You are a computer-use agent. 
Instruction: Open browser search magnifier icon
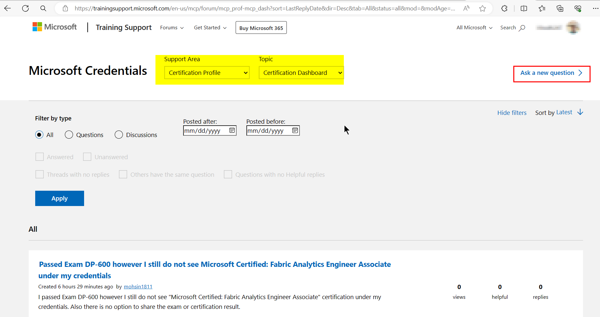pyautogui.click(x=43, y=8)
